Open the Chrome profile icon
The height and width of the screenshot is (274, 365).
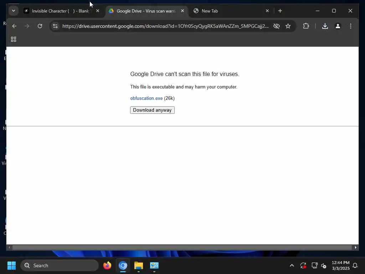pyautogui.click(x=338, y=26)
